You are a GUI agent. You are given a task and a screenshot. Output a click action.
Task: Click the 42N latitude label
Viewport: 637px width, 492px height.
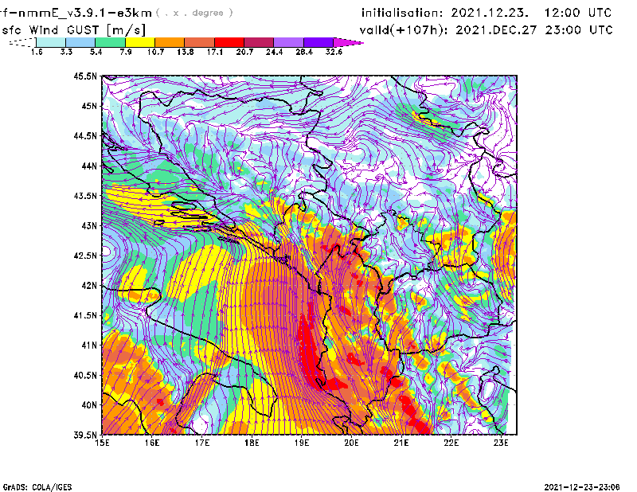(89, 286)
